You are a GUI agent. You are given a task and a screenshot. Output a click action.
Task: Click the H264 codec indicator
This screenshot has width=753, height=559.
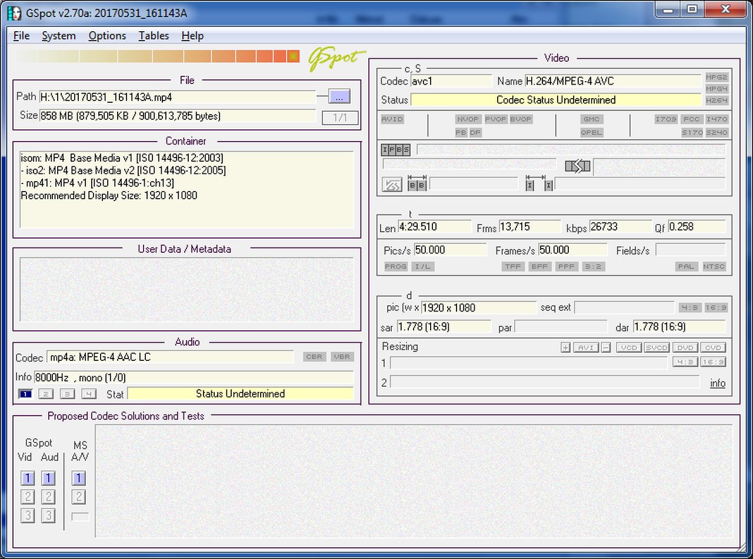(717, 100)
